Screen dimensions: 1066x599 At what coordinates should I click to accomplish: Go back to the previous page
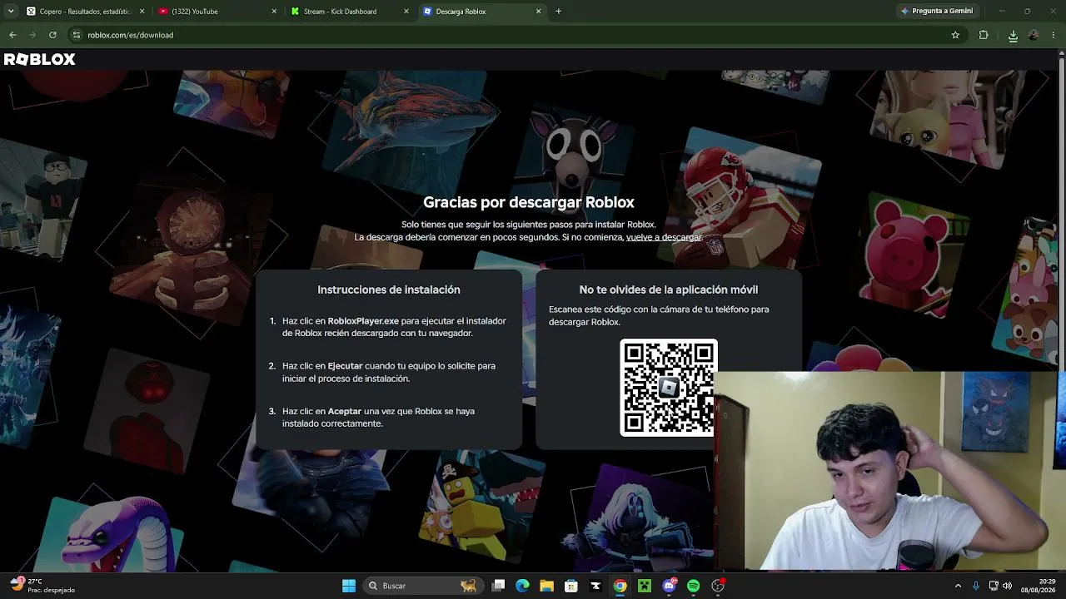pos(12,35)
